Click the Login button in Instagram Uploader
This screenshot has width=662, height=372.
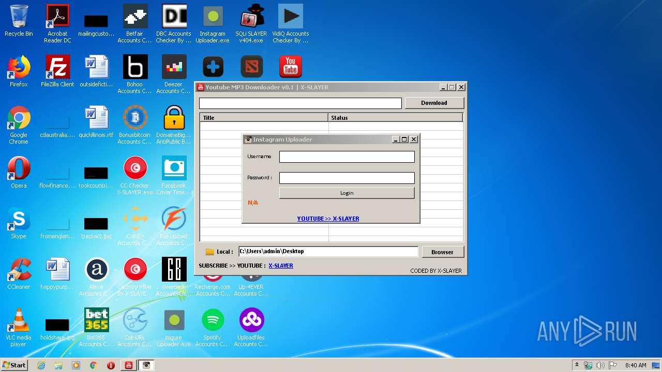point(347,193)
